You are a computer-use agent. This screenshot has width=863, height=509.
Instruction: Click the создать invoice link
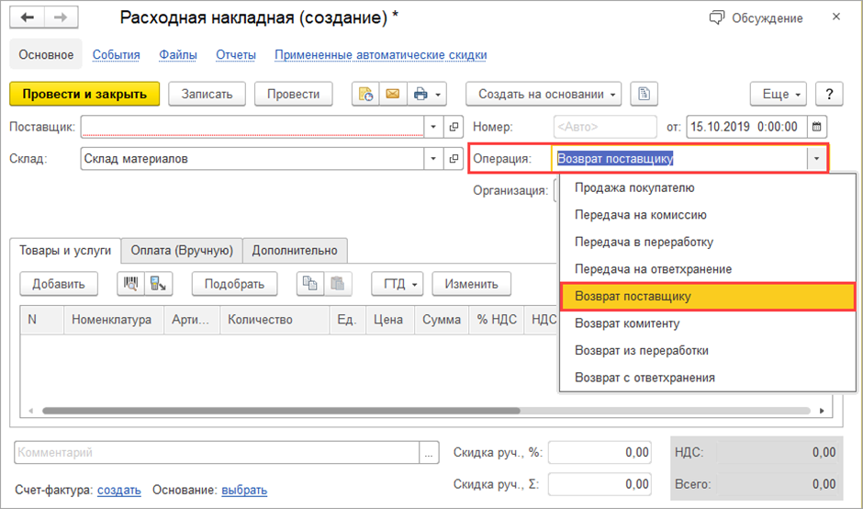coord(118,490)
